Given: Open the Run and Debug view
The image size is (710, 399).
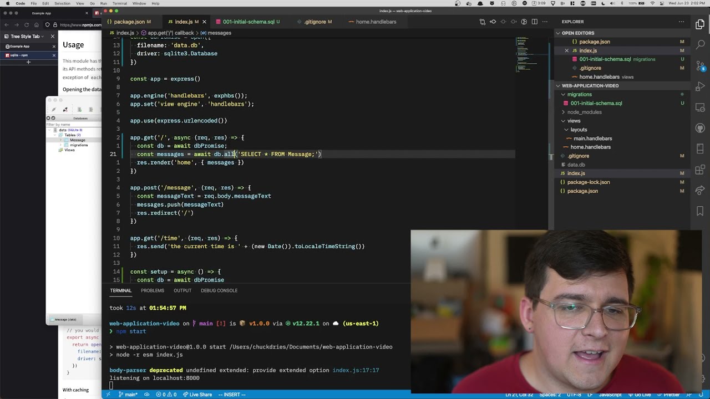Looking at the screenshot, I should point(700,87).
